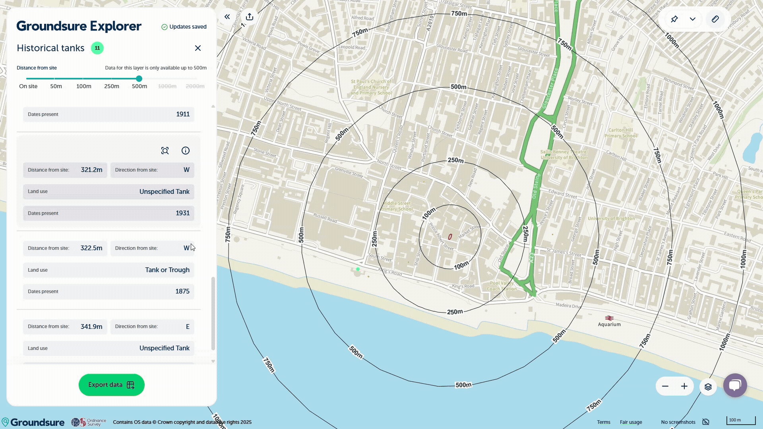Set distance slider to 50m
The width and height of the screenshot is (763, 429).
click(x=56, y=86)
